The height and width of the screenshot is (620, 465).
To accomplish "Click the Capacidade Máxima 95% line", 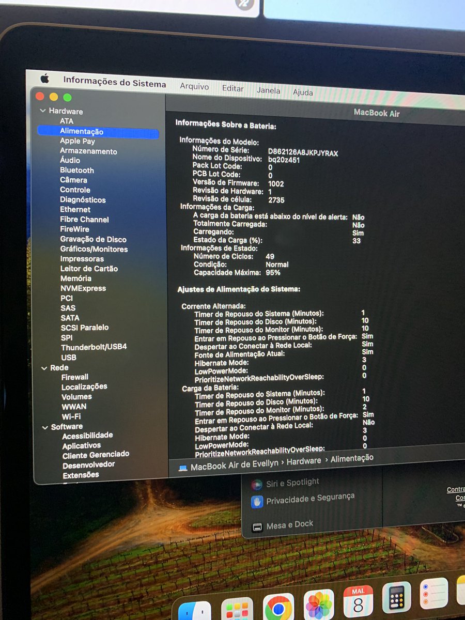I will (237, 272).
